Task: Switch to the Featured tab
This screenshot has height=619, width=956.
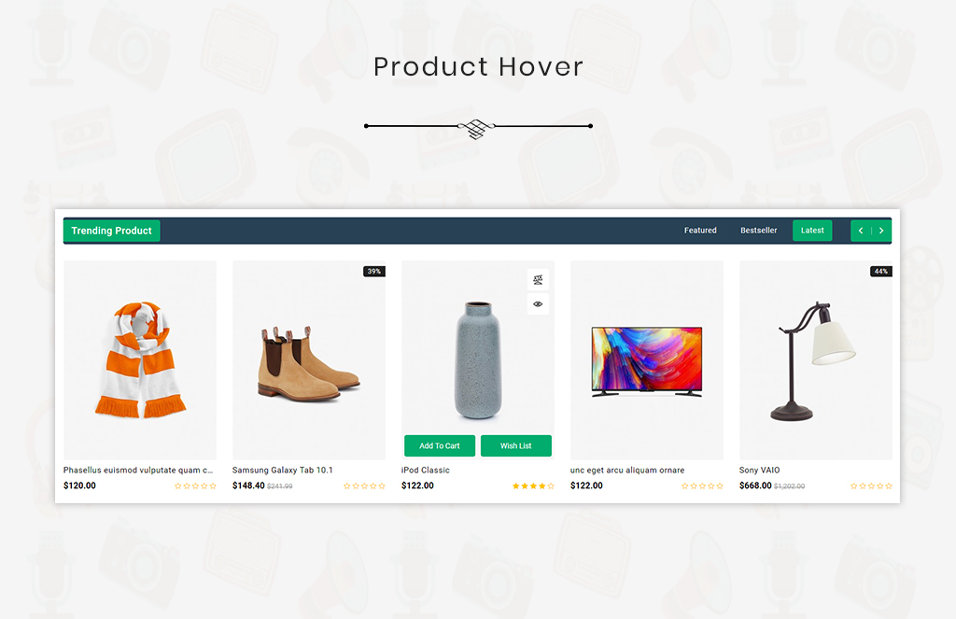Action: coord(700,231)
